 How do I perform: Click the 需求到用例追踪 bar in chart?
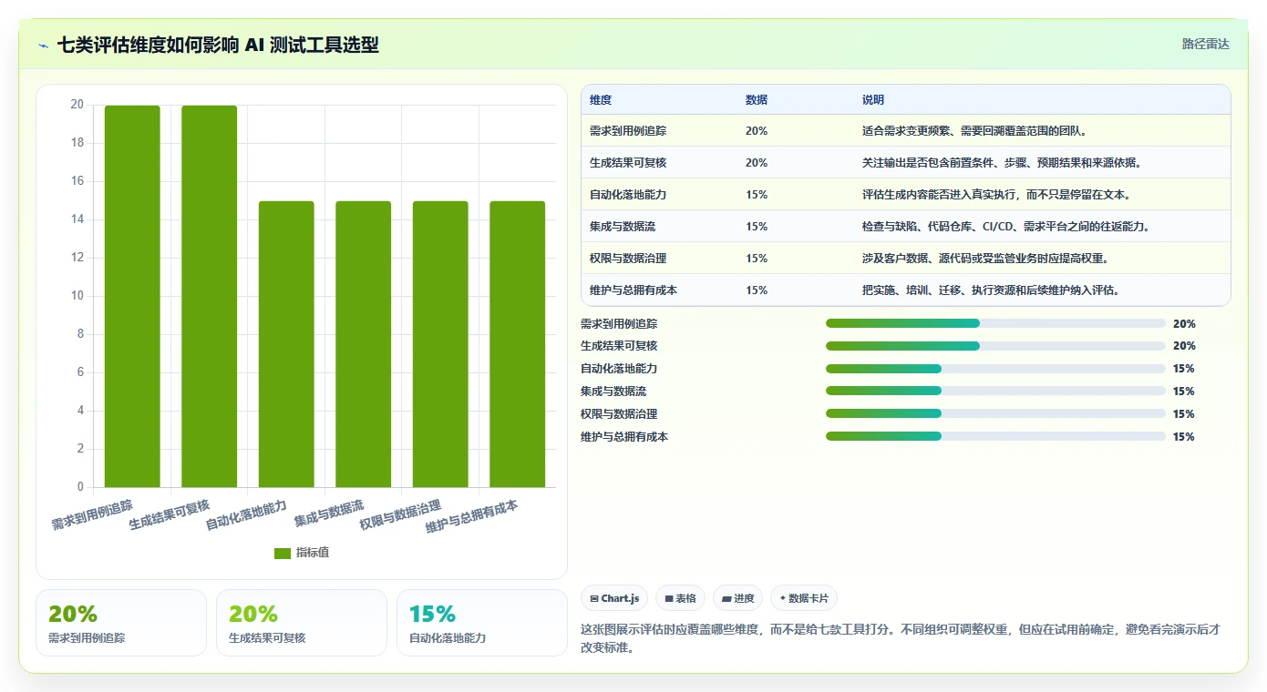click(132, 296)
